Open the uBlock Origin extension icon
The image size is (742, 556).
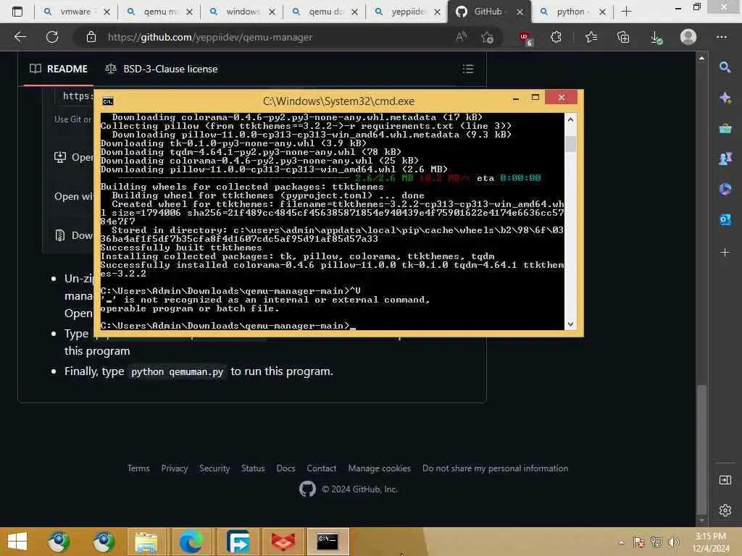click(525, 38)
